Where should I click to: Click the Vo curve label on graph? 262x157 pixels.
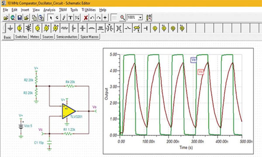pyautogui.click(x=193, y=60)
